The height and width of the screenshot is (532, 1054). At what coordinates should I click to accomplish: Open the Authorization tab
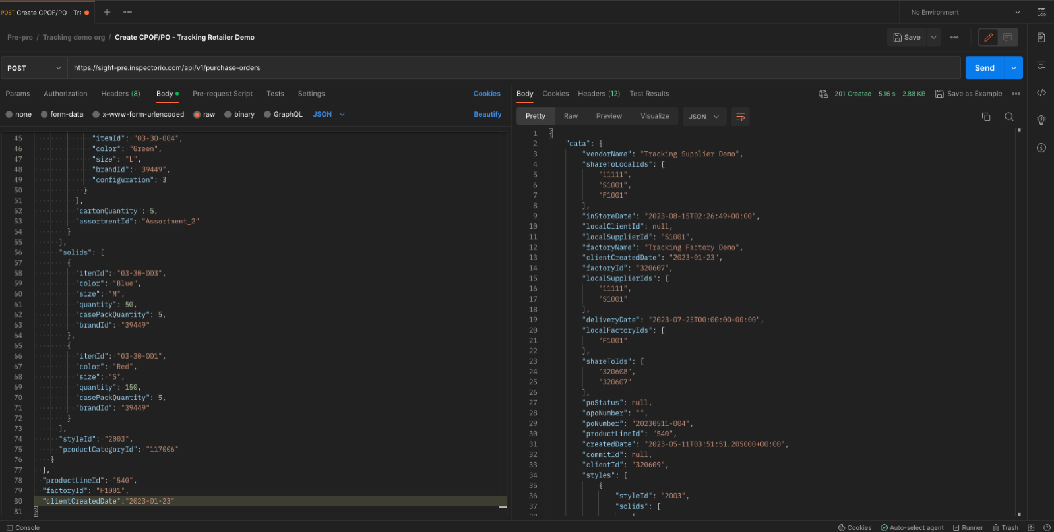click(65, 94)
